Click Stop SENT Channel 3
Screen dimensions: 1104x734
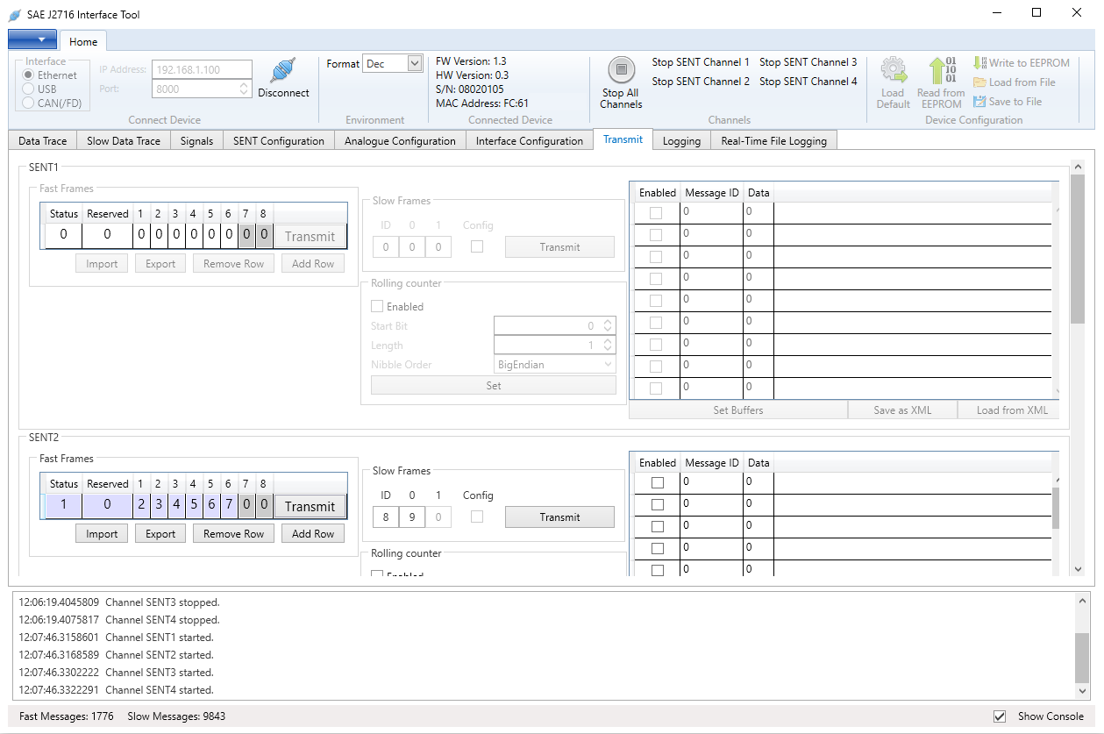(808, 62)
